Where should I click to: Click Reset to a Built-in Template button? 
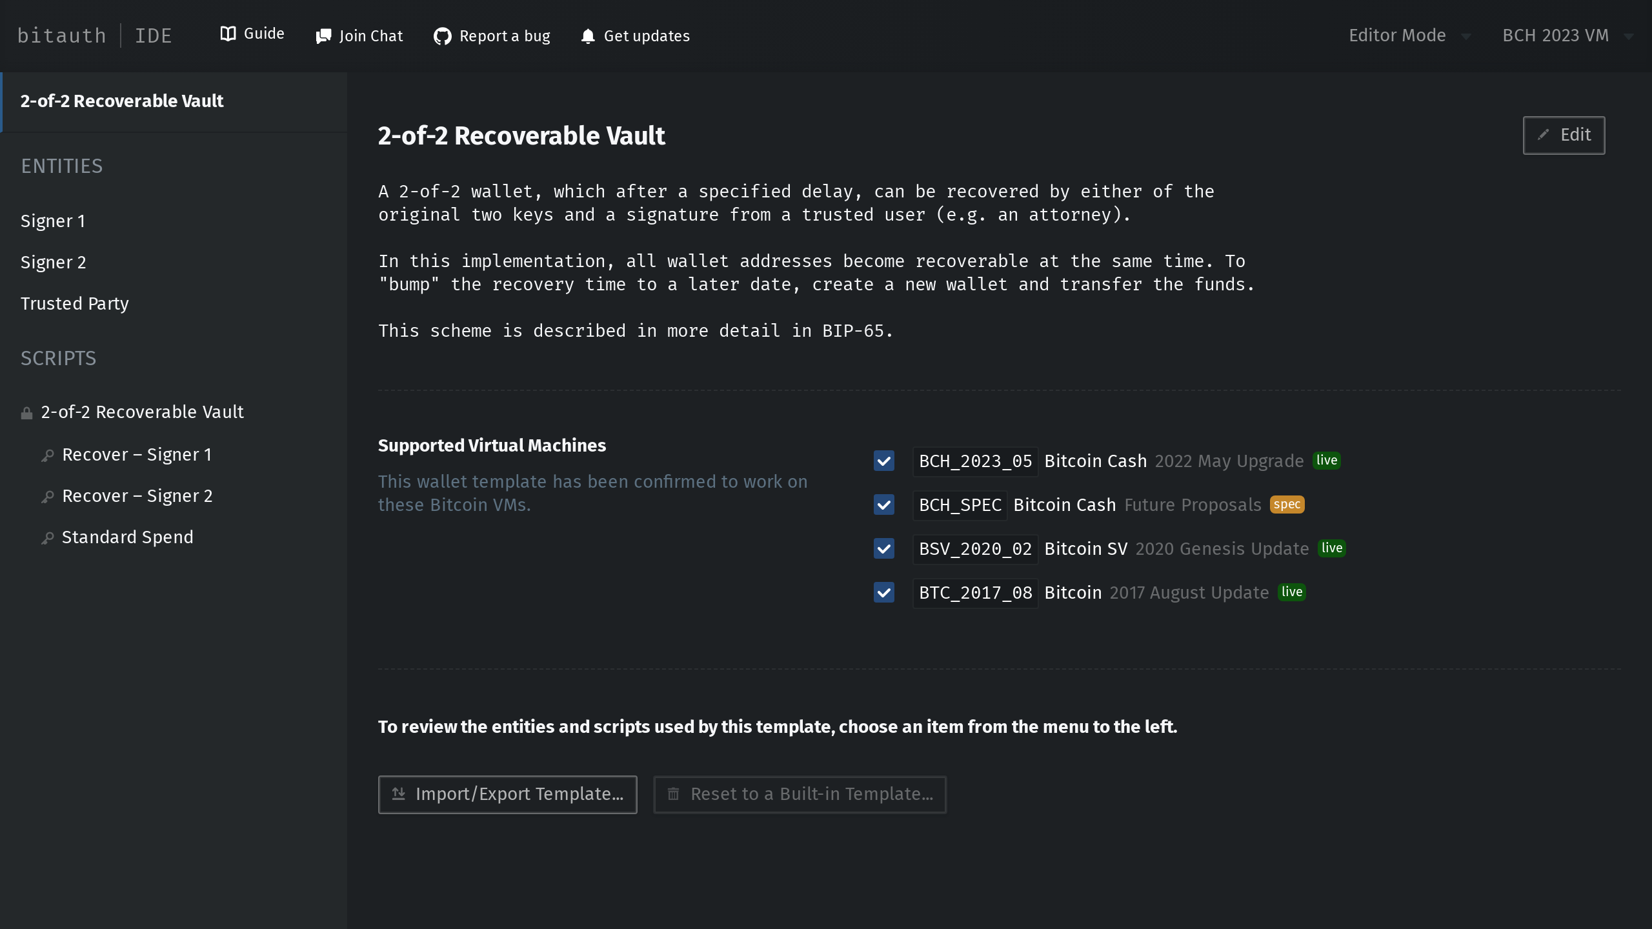pyautogui.click(x=800, y=794)
